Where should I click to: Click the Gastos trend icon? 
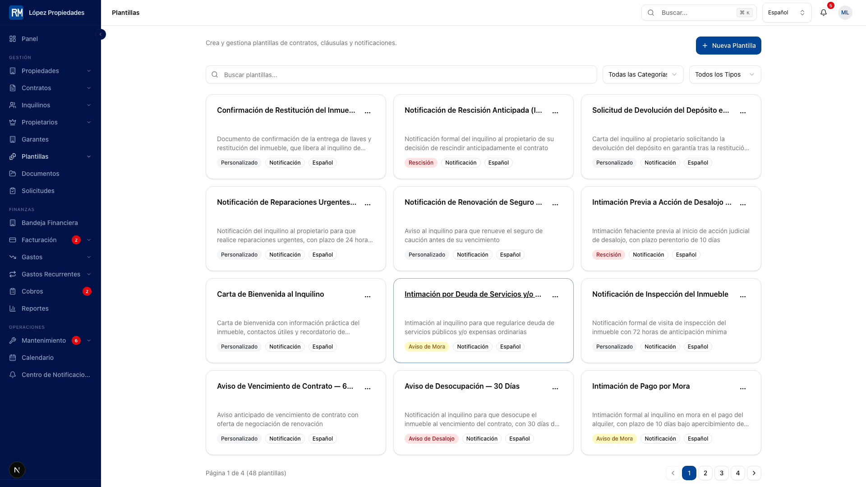point(13,257)
